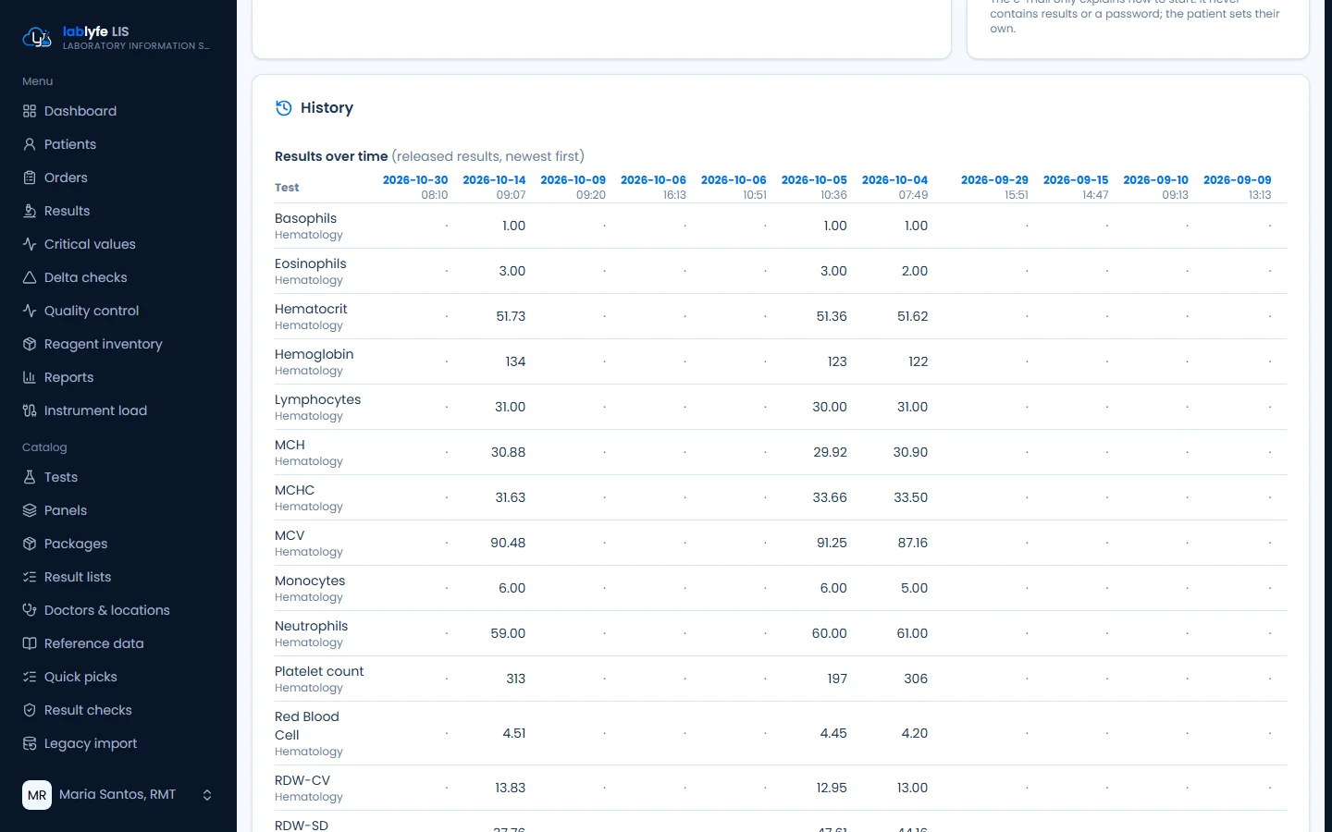Click the Instrument load icon
1332x832 pixels.
(x=30, y=410)
